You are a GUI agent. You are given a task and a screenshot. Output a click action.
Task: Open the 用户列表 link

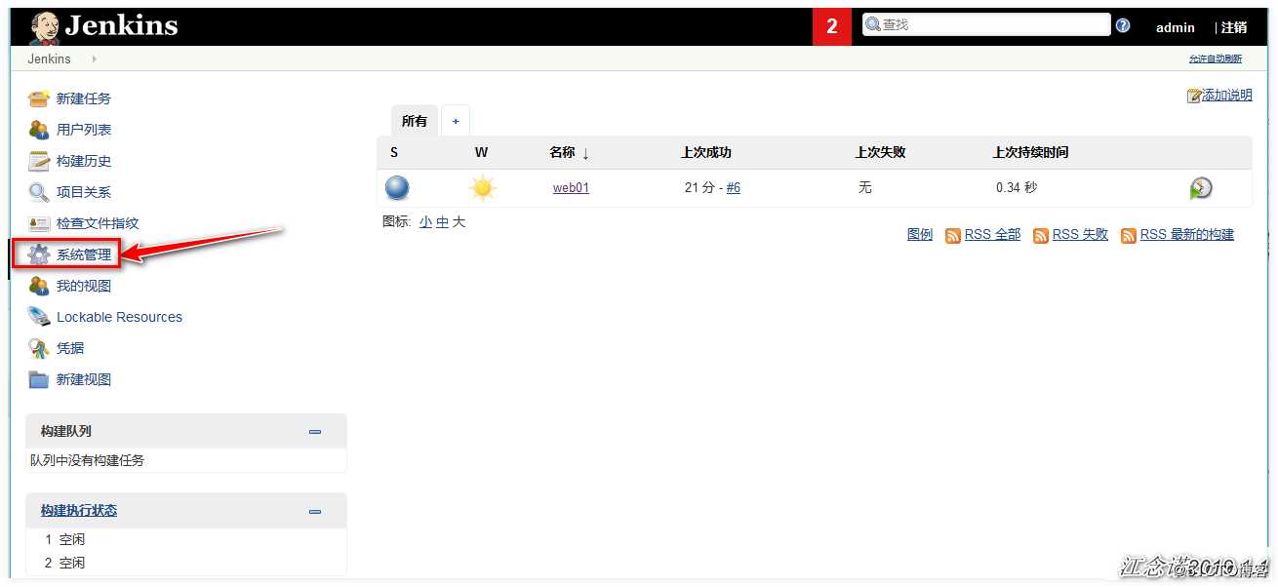coord(84,130)
